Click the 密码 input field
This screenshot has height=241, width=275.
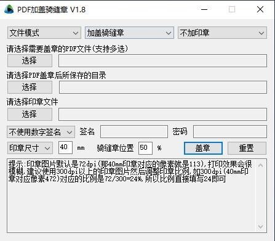click(230, 132)
